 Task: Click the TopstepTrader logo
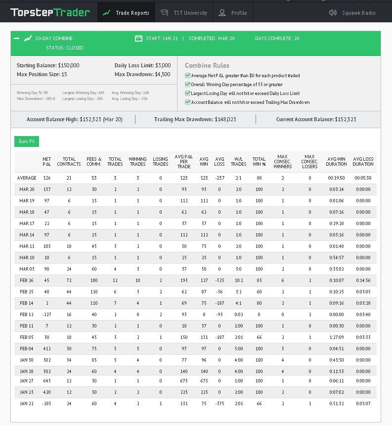tap(50, 12)
